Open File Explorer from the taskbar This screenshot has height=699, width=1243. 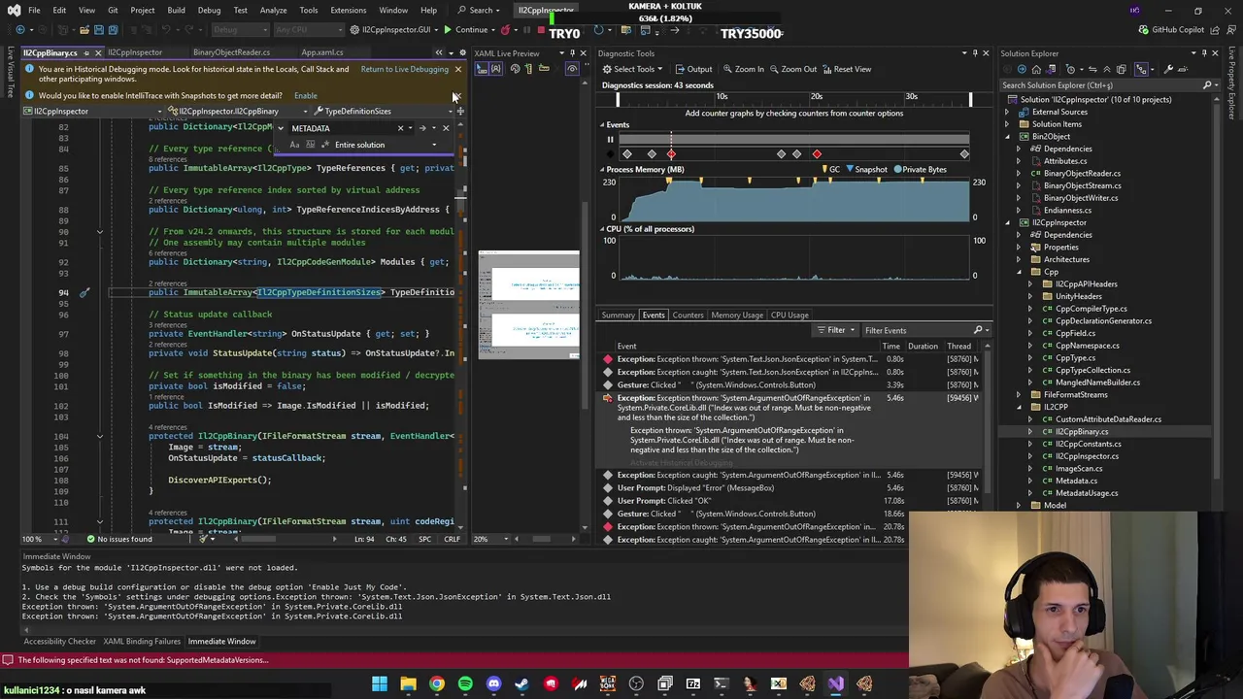click(x=408, y=684)
